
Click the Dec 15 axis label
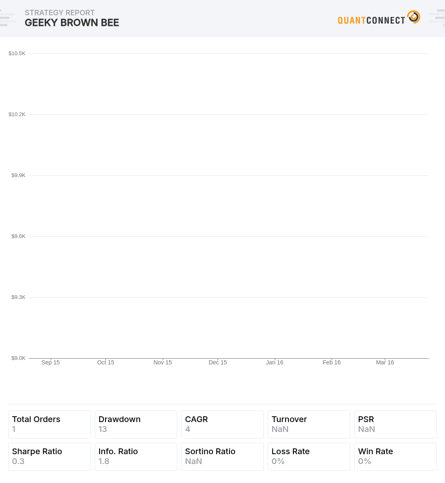tap(218, 362)
